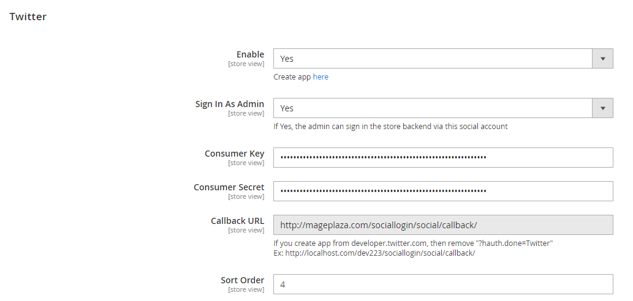Click the Enable field label
The image size is (633, 301).
pos(250,54)
